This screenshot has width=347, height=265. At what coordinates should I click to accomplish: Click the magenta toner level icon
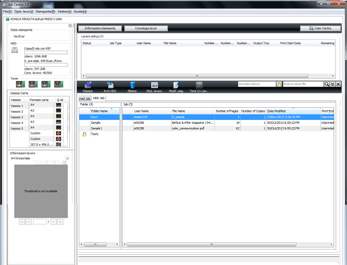33,84
